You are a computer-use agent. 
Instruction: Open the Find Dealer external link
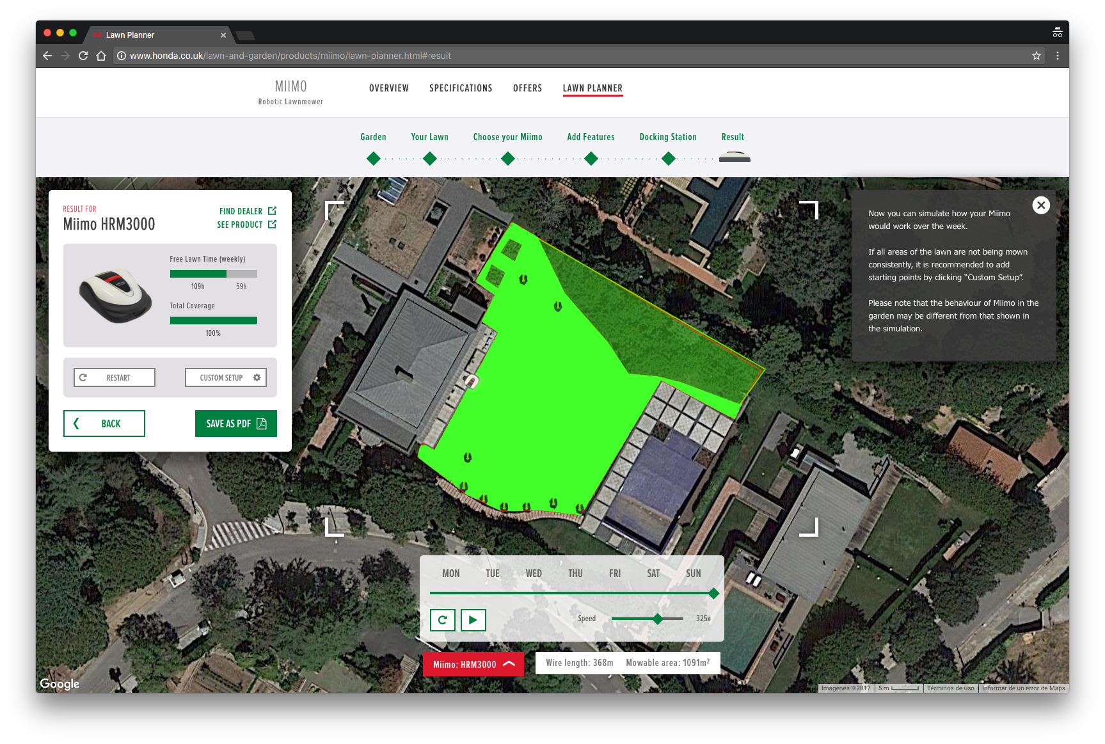click(248, 211)
